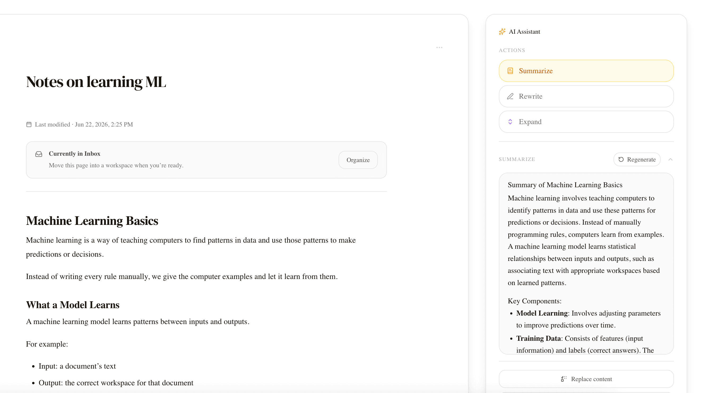Click the 'Input: a document's text' bullet

click(x=77, y=366)
